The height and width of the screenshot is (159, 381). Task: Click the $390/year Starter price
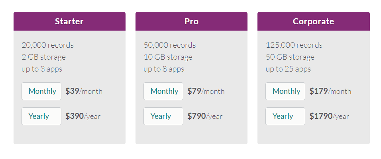coord(83,116)
